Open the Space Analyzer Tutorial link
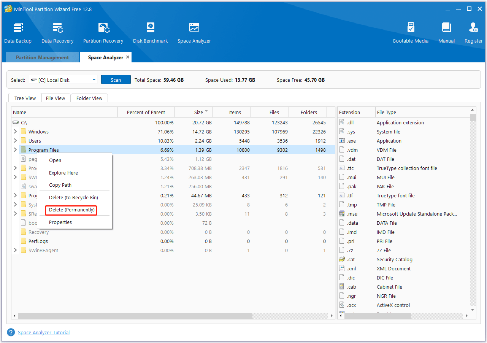 pyautogui.click(x=43, y=332)
